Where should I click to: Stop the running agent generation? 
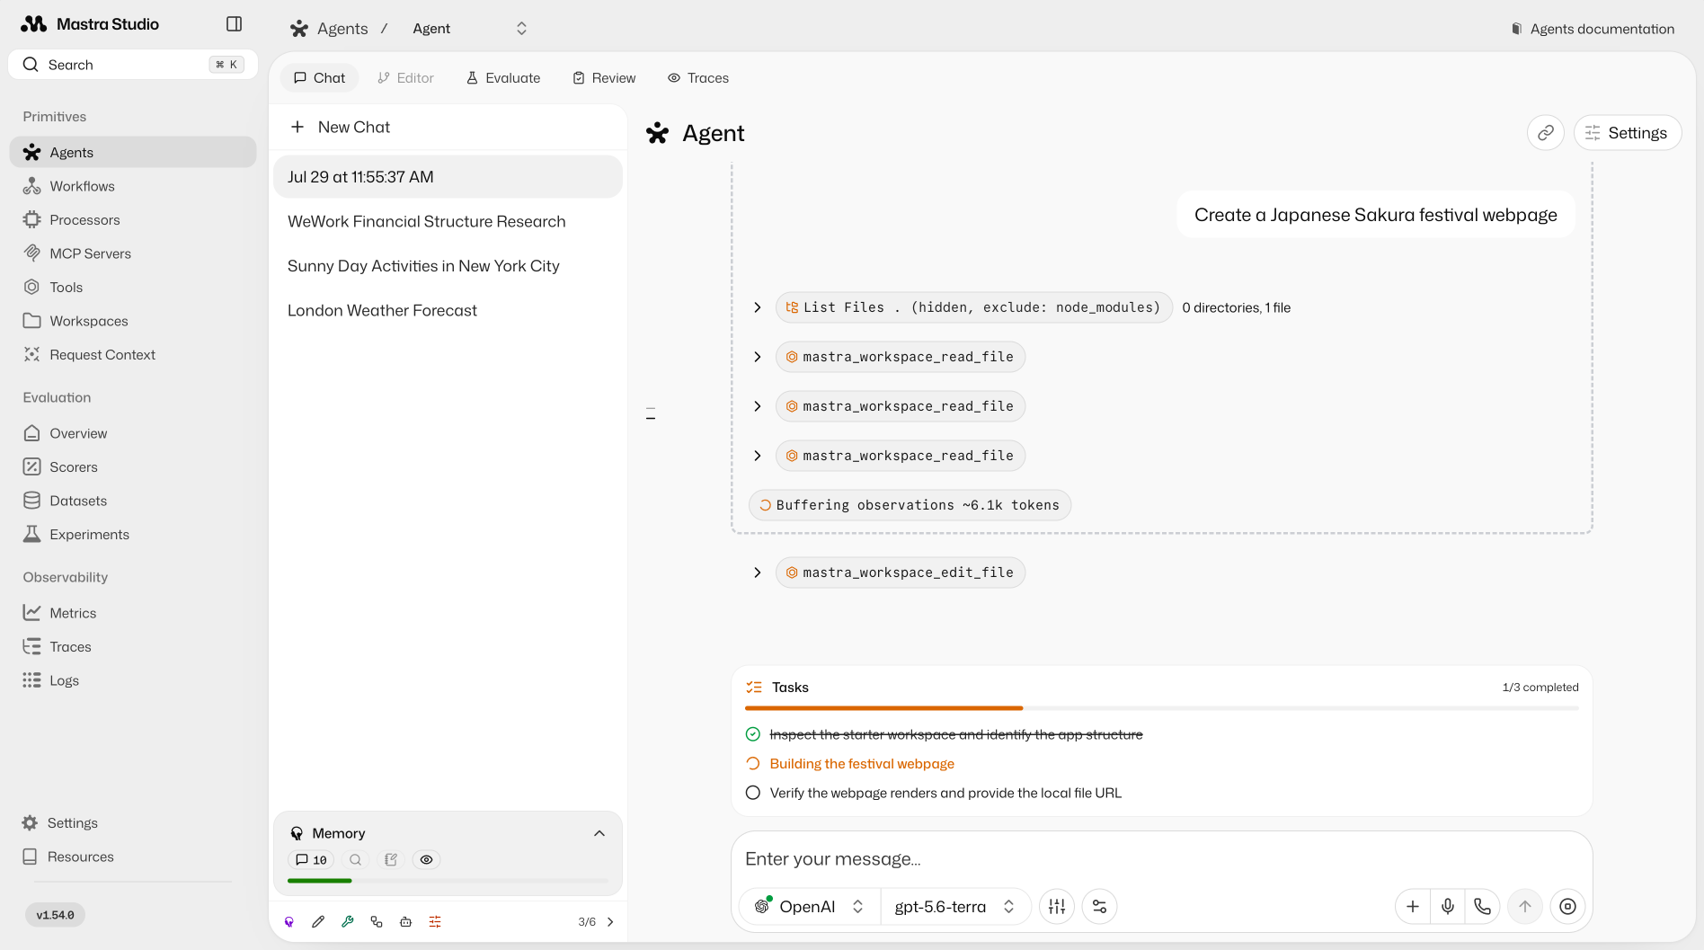click(x=1567, y=906)
